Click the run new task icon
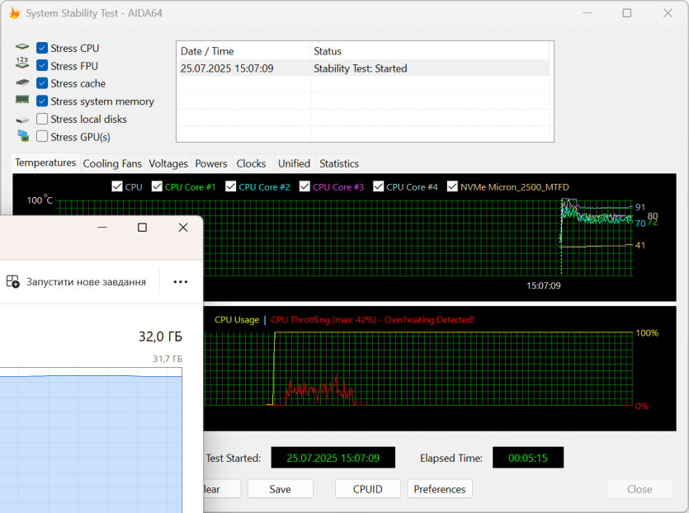Screen dimensions: 689x513 click(x=13, y=281)
